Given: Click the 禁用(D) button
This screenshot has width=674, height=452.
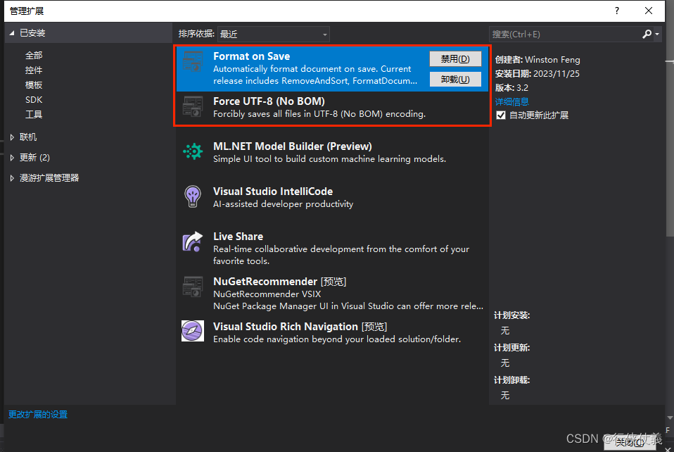Looking at the screenshot, I should point(455,59).
